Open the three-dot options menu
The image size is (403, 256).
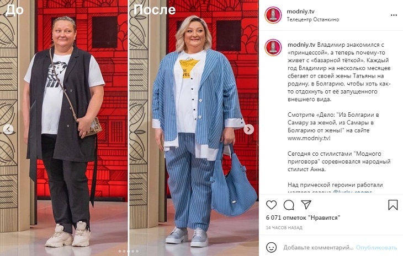tap(394, 15)
